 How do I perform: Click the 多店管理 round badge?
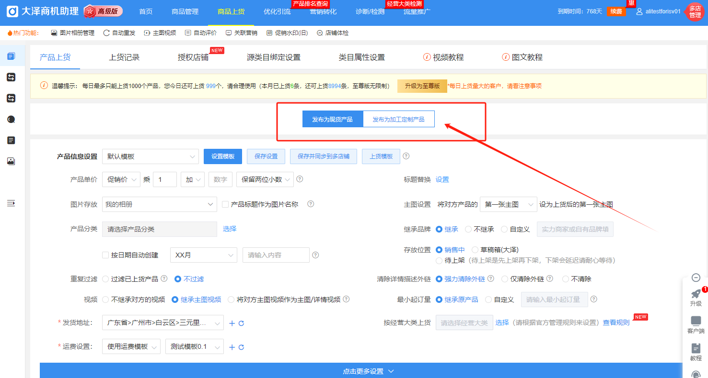[x=695, y=12]
